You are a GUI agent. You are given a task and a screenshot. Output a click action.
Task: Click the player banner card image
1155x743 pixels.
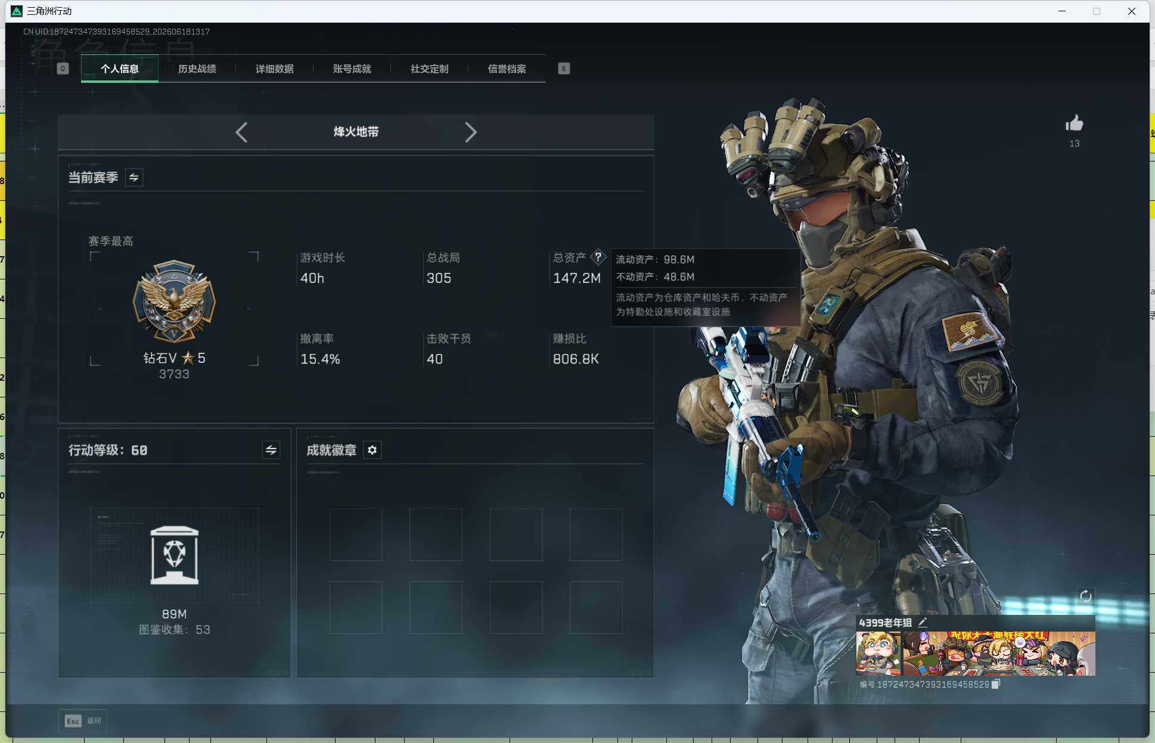pyautogui.click(x=999, y=654)
